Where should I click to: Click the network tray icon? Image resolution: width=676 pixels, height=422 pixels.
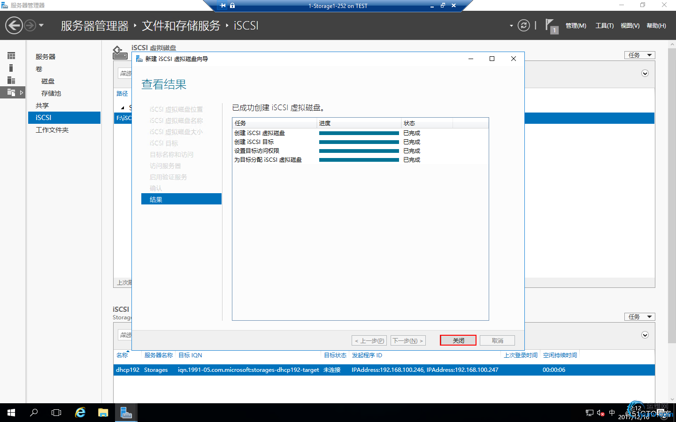(x=590, y=413)
